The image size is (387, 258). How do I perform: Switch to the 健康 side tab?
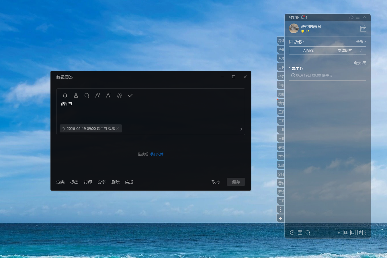[x=281, y=148]
